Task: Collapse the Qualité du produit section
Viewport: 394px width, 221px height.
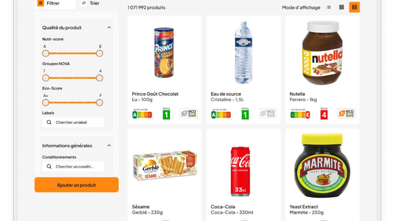Action: point(109,28)
